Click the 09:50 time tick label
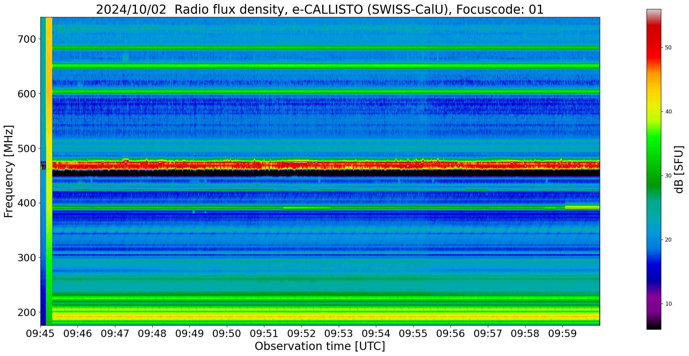The width and height of the screenshot is (689, 356). click(x=227, y=334)
